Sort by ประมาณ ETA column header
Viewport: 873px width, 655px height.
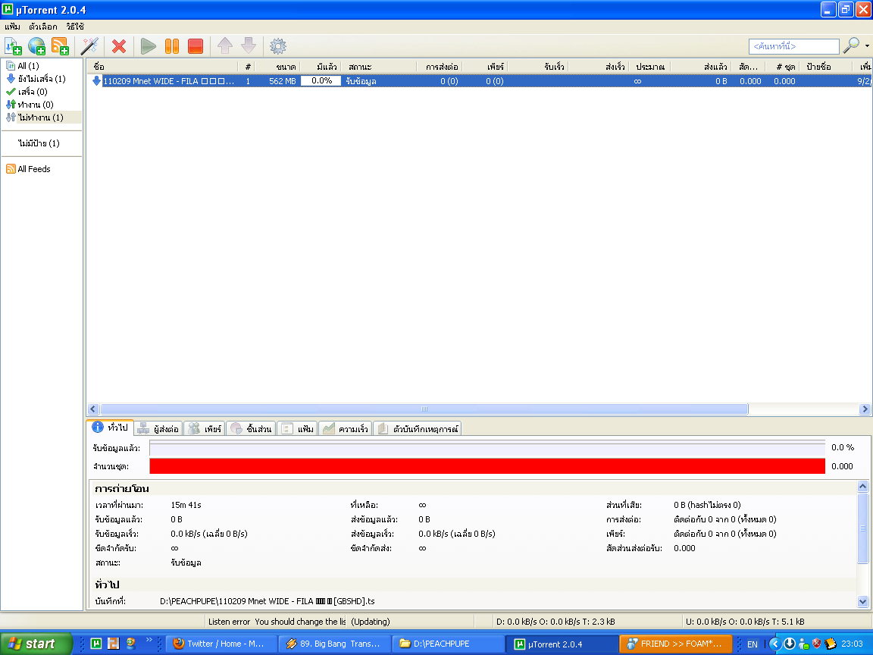coord(650,66)
